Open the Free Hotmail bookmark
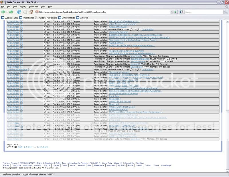Image resolution: width=229 pixels, height=177 pixels. click(x=27, y=18)
